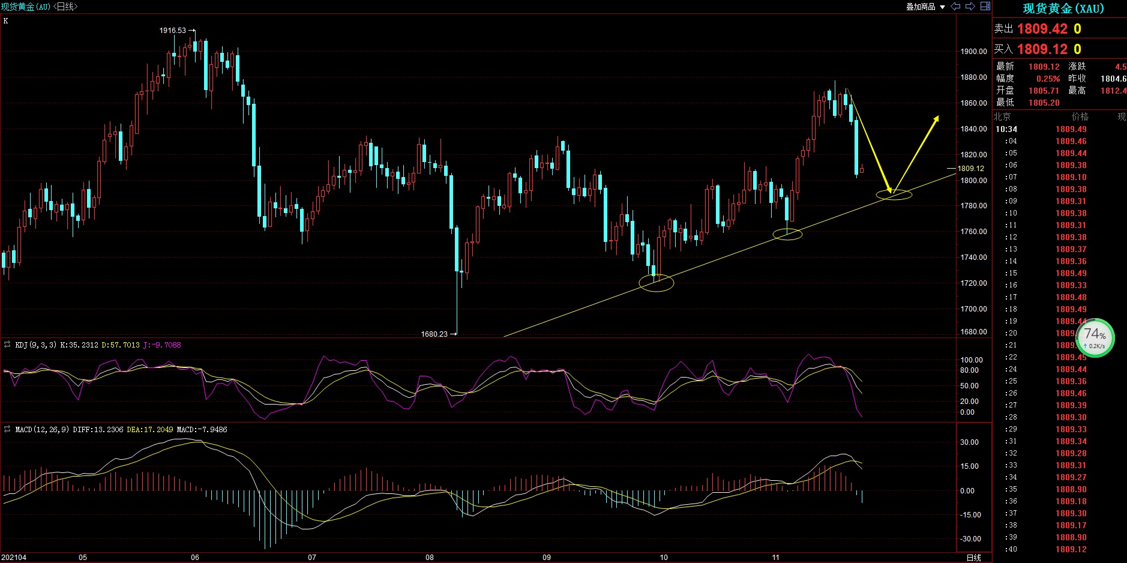Click the MACD indicator switch icon

(x=7, y=429)
